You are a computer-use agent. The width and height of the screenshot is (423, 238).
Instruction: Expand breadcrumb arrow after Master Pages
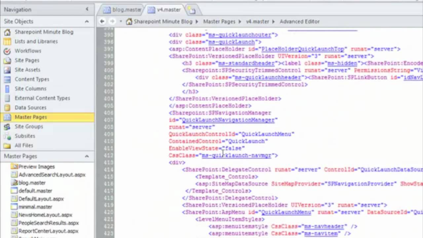pos(240,21)
